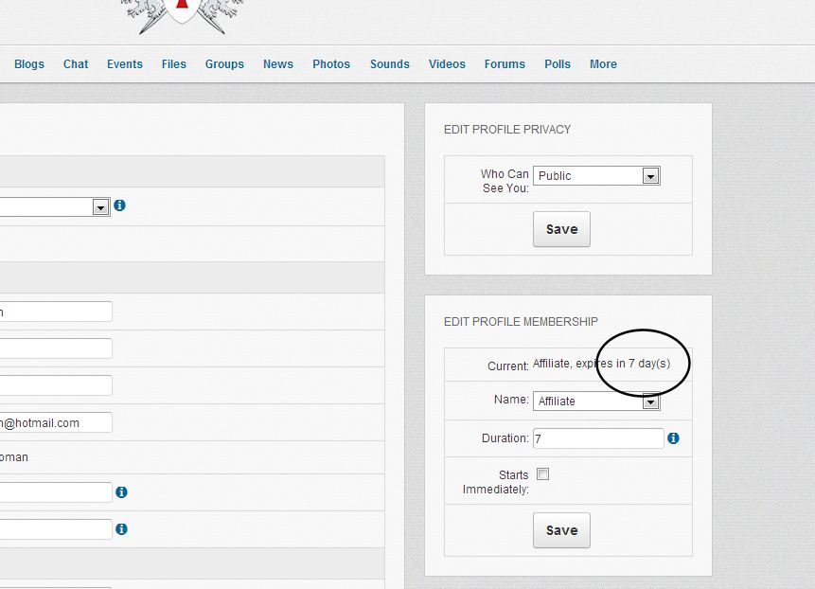Open the Forums link
Viewport: 815px width, 589px height.
click(x=505, y=64)
